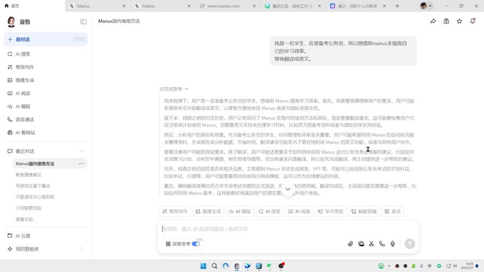Open notifications with the bell icon
This screenshot has width=484, height=272.
pos(473,21)
